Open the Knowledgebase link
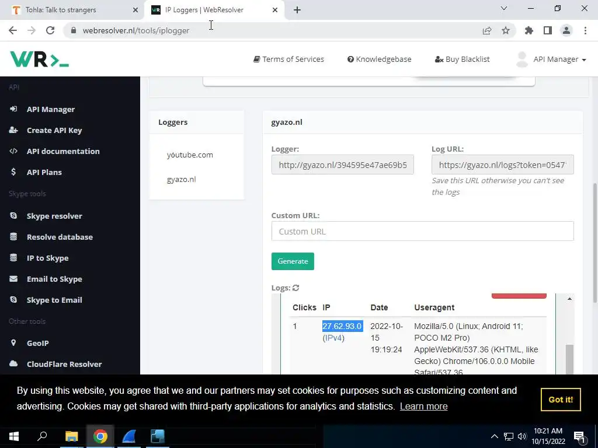 click(x=379, y=59)
